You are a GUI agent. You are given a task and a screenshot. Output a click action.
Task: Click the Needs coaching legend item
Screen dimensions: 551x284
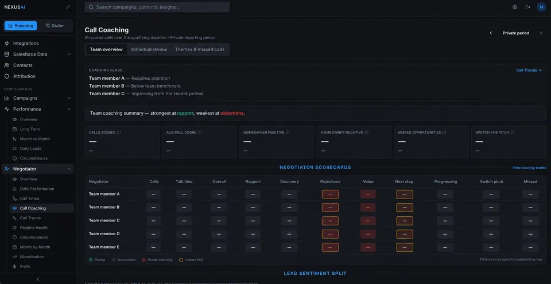(x=157, y=260)
